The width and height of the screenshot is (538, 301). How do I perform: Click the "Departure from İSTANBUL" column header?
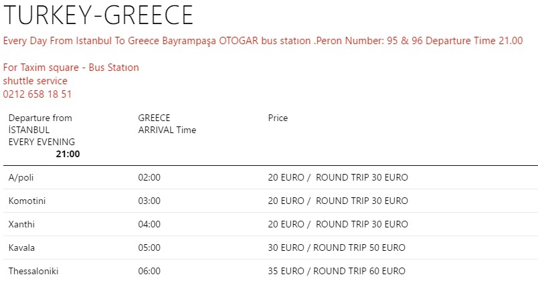[40, 124]
